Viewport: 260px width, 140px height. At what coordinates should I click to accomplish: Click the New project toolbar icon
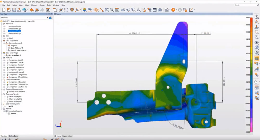[x=4, y=10]
